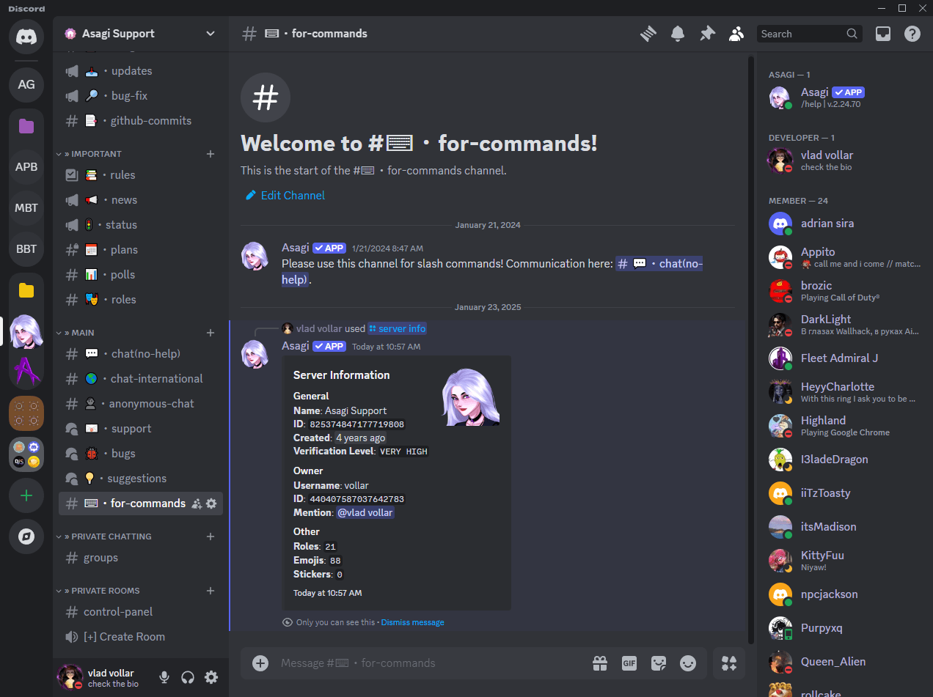The image size is (933, 697).
Task: Open Asagi server avatar thumbnail in embed
Action: point(470,397)
